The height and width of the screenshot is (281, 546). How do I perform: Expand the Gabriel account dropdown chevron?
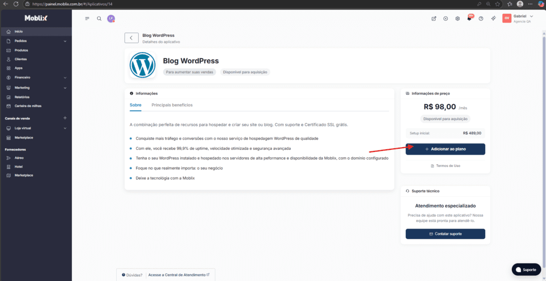coord(532,17)
